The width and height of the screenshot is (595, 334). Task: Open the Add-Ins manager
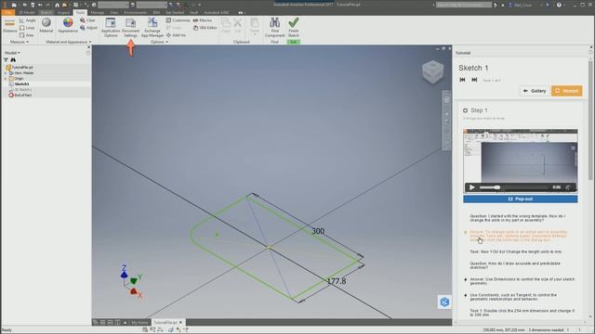point(176,35)
